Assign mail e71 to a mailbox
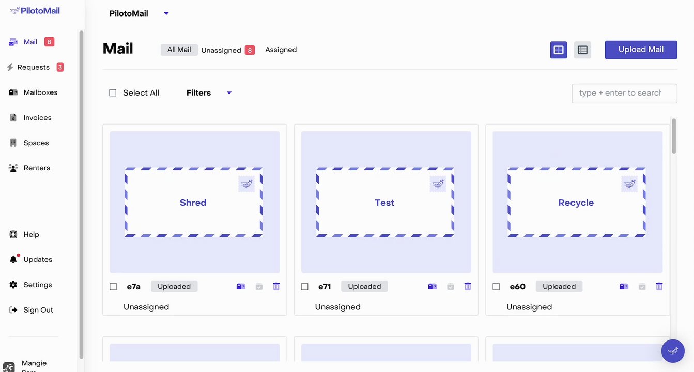Viewport: 694px width, 372px height. [432, 286]
